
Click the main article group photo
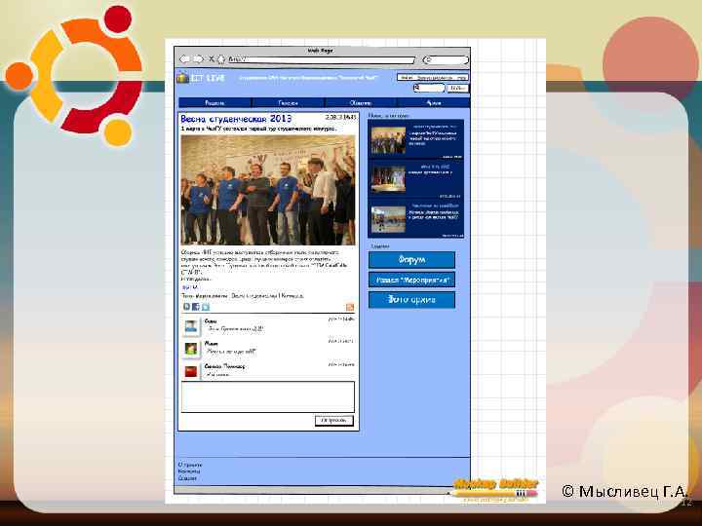268,190
